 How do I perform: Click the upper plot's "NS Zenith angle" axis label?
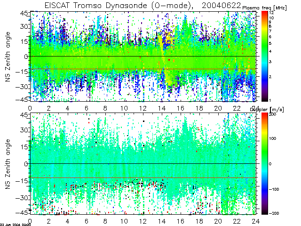(x=8, y=56)
